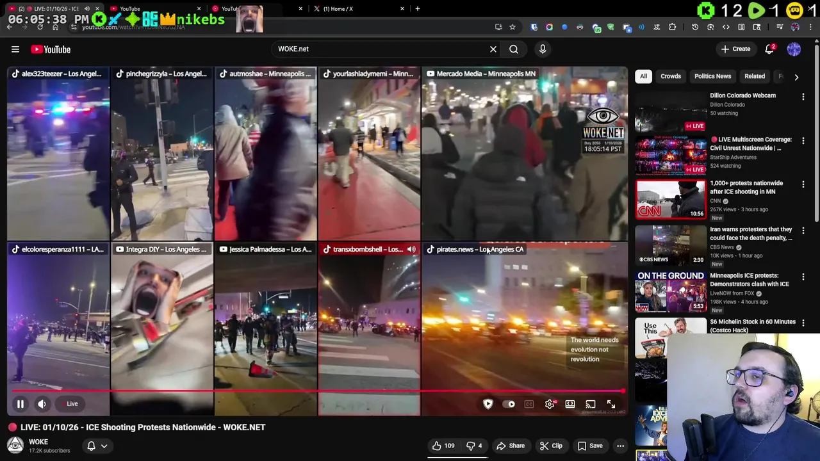
Task: Open a new browser tab
Action: 418,9
